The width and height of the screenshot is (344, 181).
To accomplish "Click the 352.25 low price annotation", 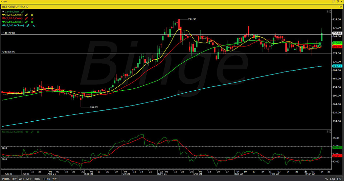I will coord(94,107).
